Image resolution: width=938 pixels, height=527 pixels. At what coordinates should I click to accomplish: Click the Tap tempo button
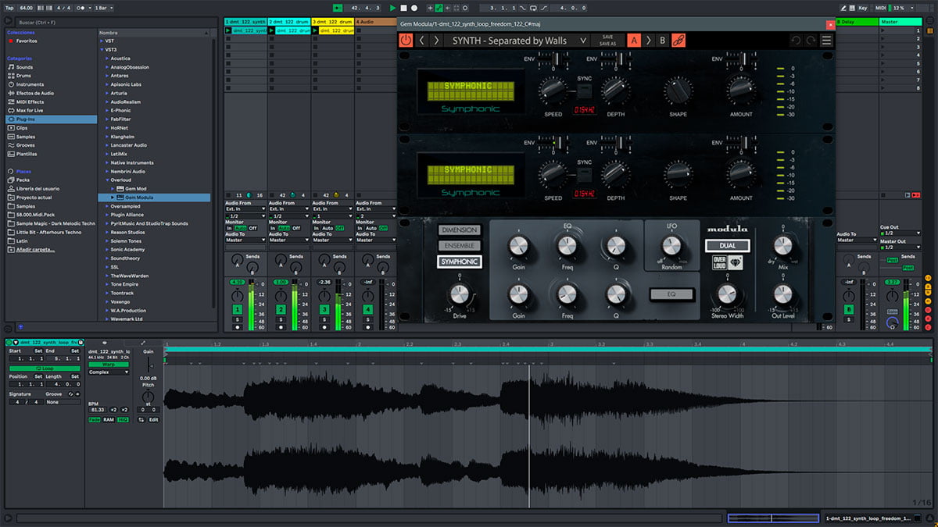9,8
